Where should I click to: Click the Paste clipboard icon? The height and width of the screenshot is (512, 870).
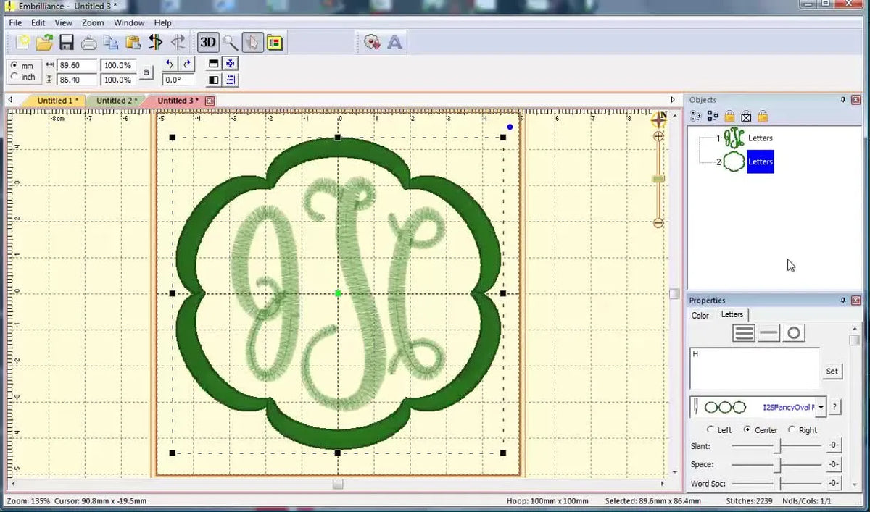[x=133, y=42]
